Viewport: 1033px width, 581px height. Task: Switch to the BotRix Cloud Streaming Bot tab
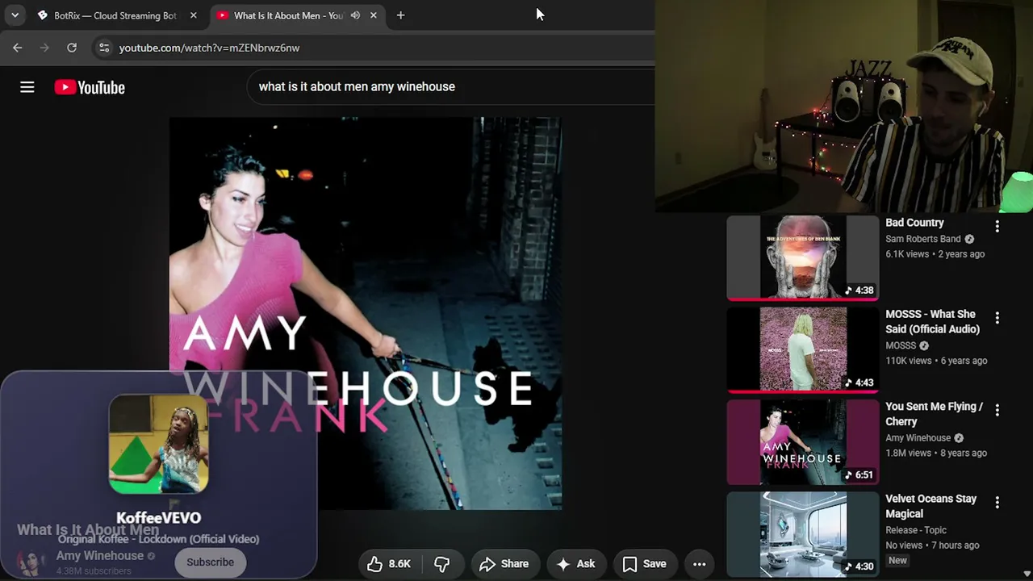pyautogui.click(x=117, y=15)
